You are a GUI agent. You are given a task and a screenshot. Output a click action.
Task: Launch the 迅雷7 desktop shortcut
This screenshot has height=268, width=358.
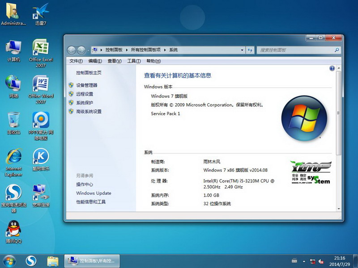pyautogui.click(x=41, y=14)
